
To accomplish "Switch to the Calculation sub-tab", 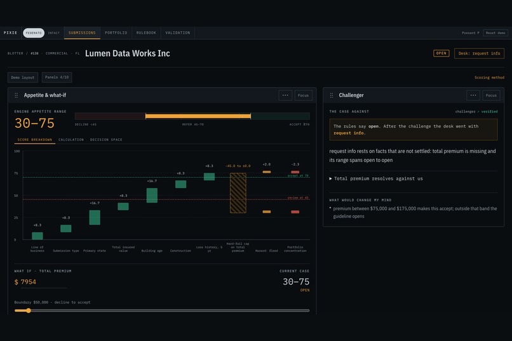I will [71, 140].
